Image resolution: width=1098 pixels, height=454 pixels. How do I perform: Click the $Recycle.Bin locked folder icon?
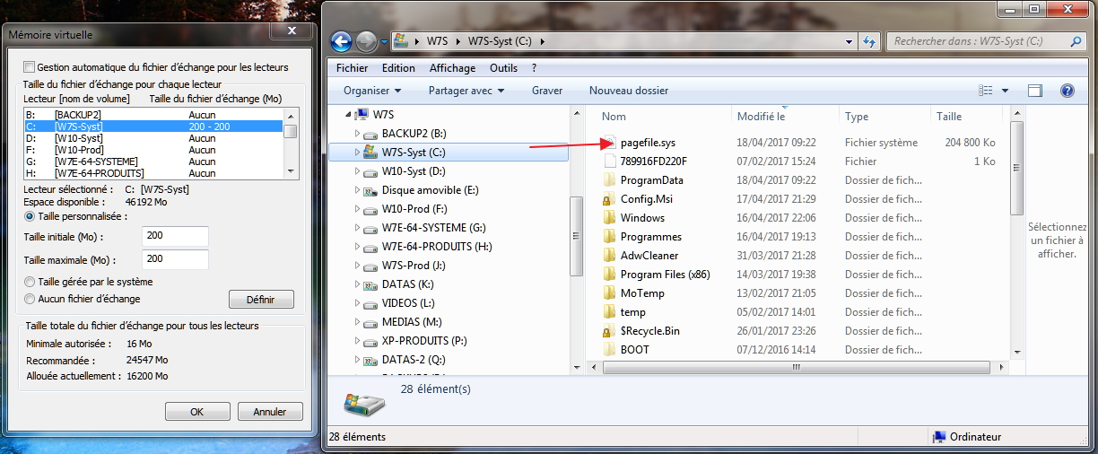point(610,331)
